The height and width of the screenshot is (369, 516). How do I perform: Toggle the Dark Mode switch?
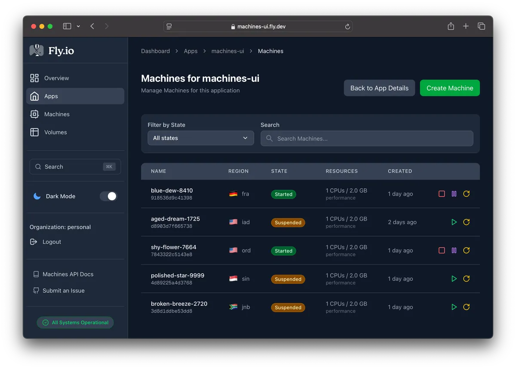(108, 196)
